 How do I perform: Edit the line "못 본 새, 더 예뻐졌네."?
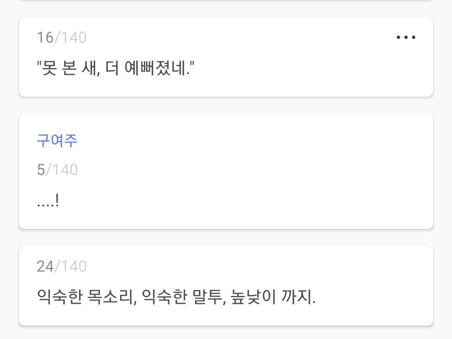116,67
